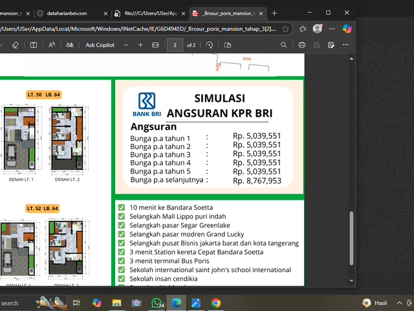Open find in PDF search

point(283,45)
